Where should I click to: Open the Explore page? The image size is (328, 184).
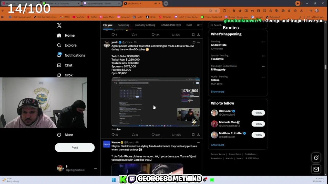(67, 45)
